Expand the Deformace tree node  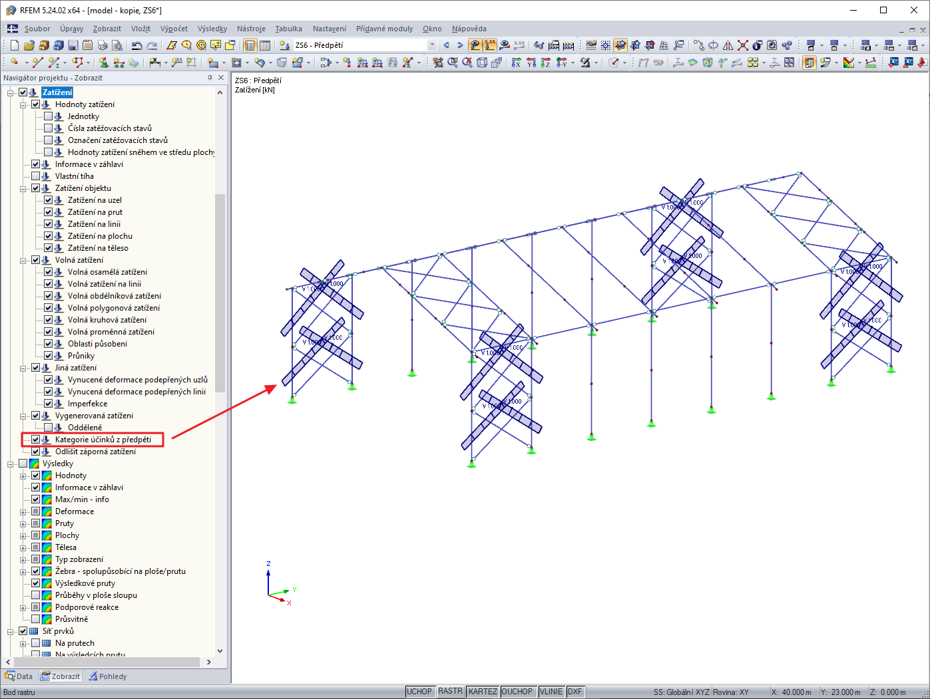(23, 511)
